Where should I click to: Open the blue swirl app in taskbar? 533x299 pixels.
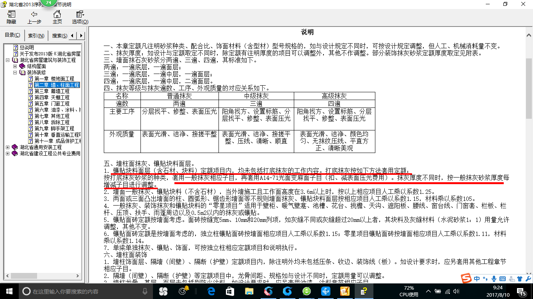click(287, 291)
